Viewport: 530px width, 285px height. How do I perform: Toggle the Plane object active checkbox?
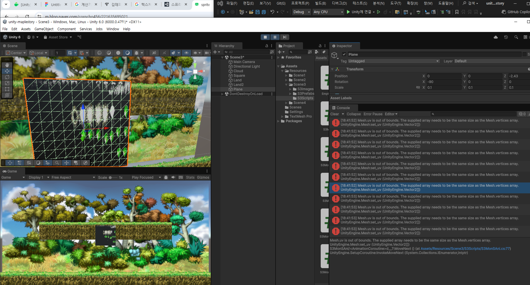[x=344, y=54]
